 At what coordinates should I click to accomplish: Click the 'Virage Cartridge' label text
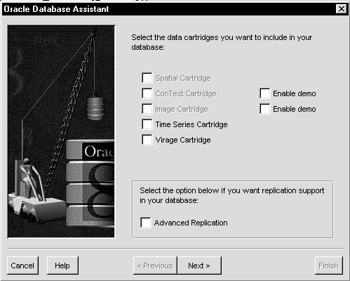coord(183,140)
